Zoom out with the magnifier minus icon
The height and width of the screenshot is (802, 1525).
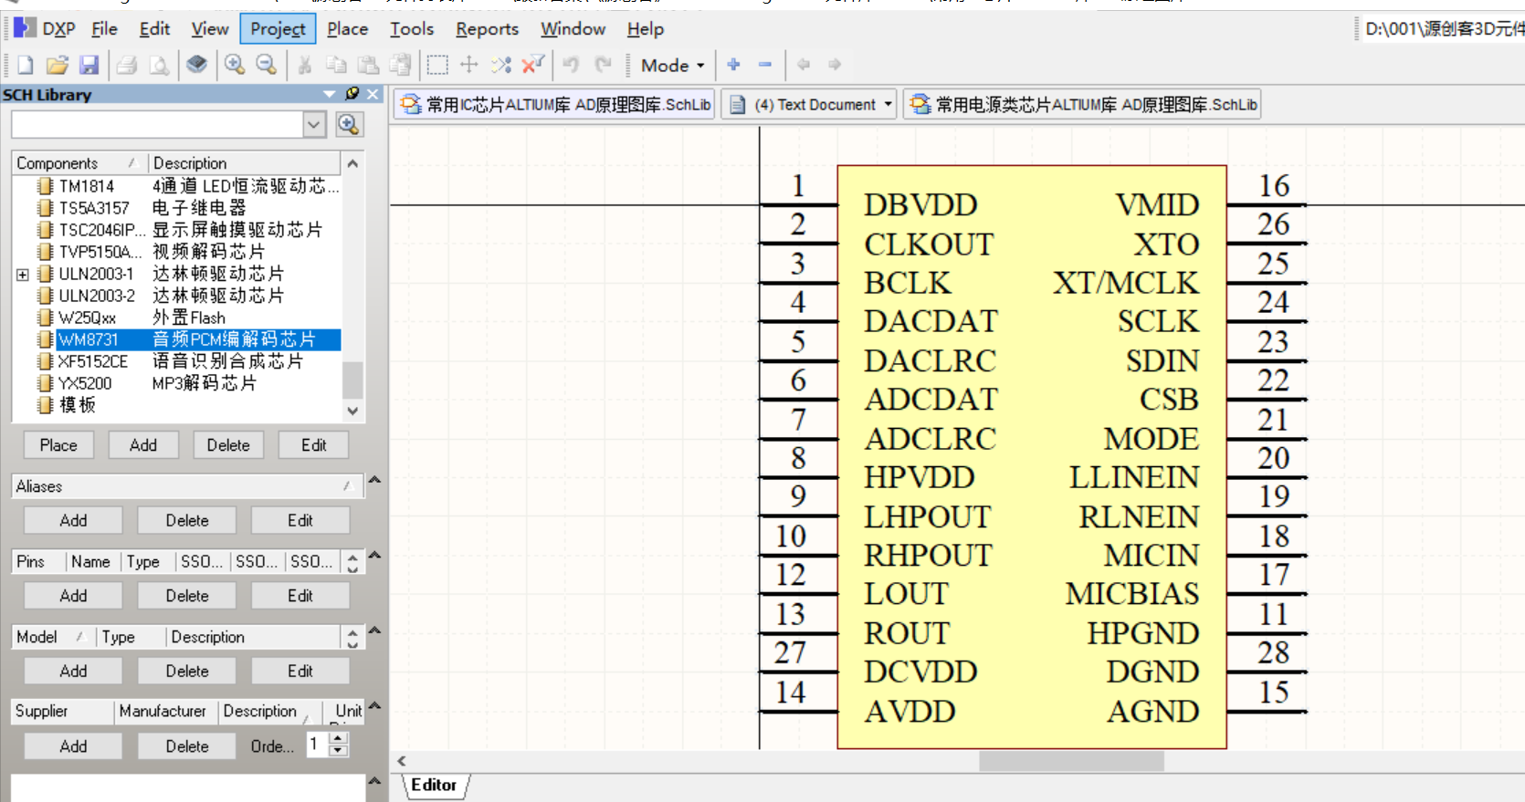pyautogui.click(x=266, y=65)
